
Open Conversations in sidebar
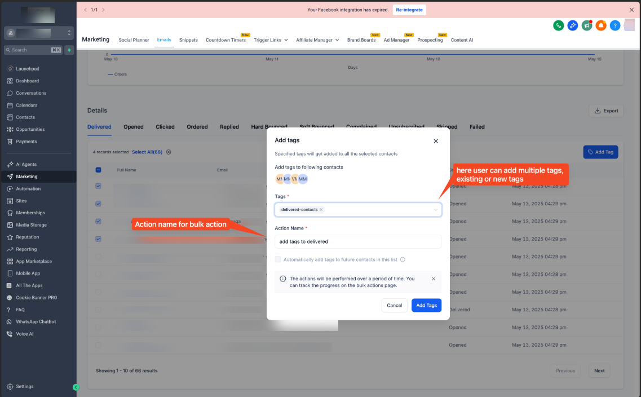click(x=31, y=93)
